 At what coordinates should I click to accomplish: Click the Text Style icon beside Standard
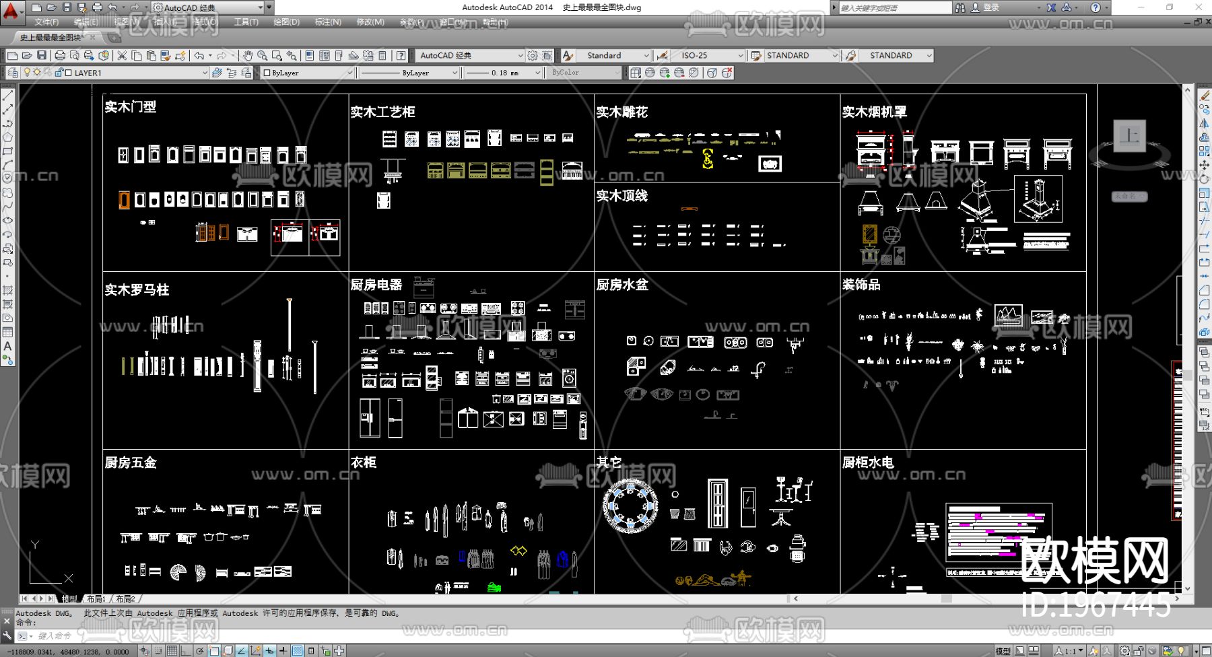coord(568,56)
